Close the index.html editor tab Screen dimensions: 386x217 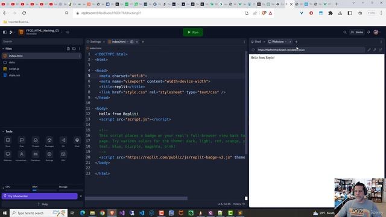tap(137, 42)
